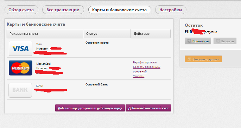Image resolution: width=241 pixels, height=128 pixels.
Task: Click the BANK account logo
Action: (20, 90)
